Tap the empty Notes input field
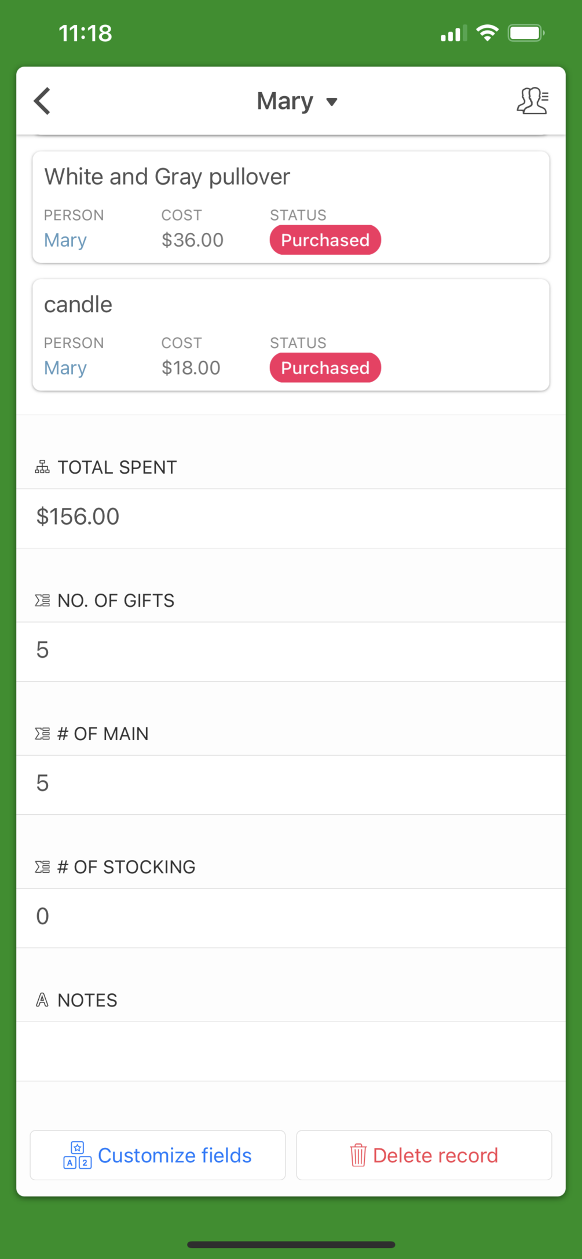The width and height of the screenshot is (582, 1259). click(291, 1051)
